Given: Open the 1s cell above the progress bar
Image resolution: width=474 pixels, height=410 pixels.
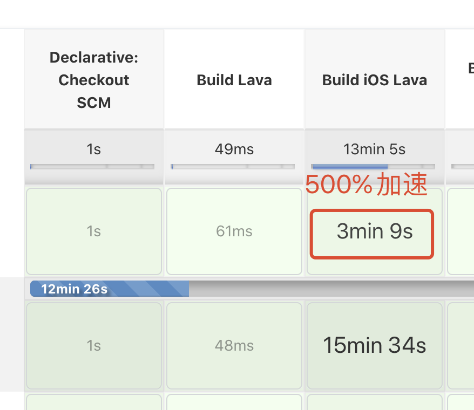Looking at the screenshot, I should coord(94,231).
